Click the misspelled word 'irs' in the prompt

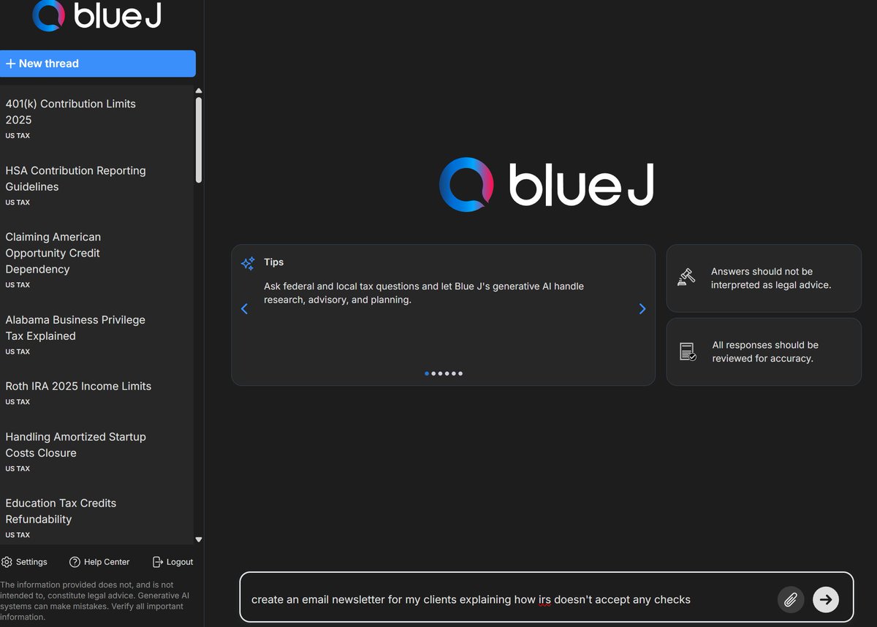pos(544,599)
